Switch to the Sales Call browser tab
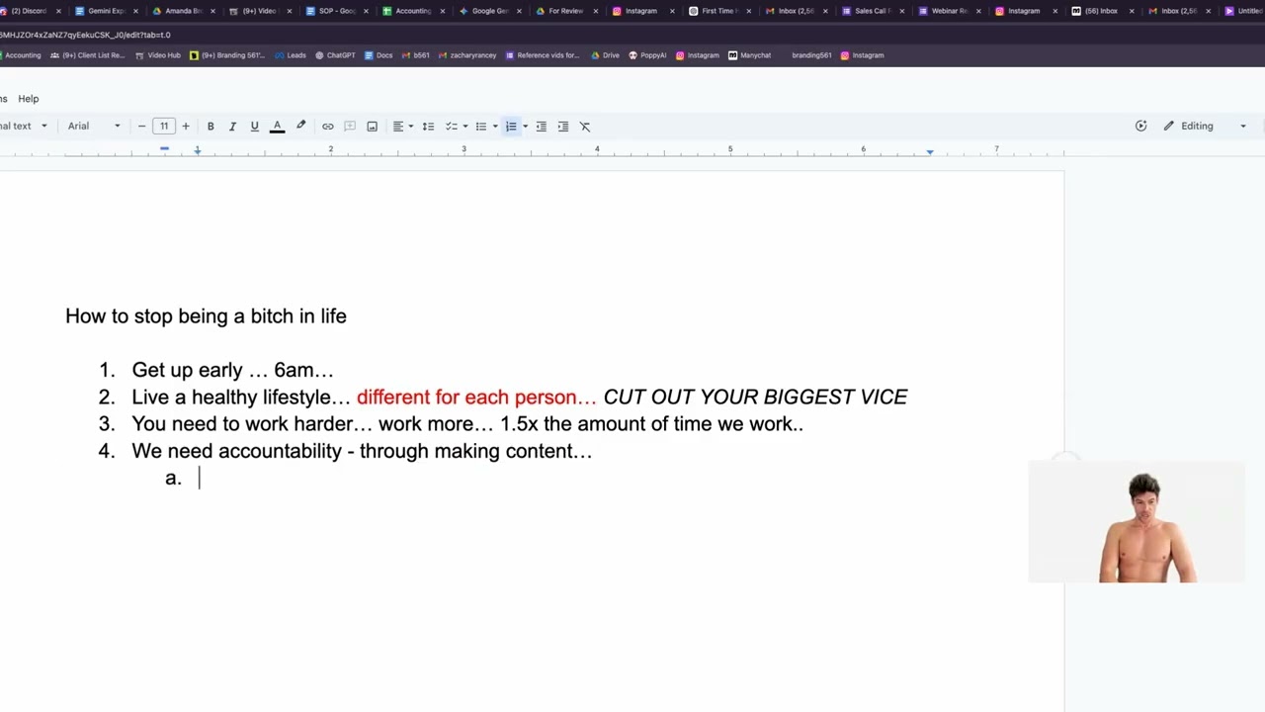 871,11
